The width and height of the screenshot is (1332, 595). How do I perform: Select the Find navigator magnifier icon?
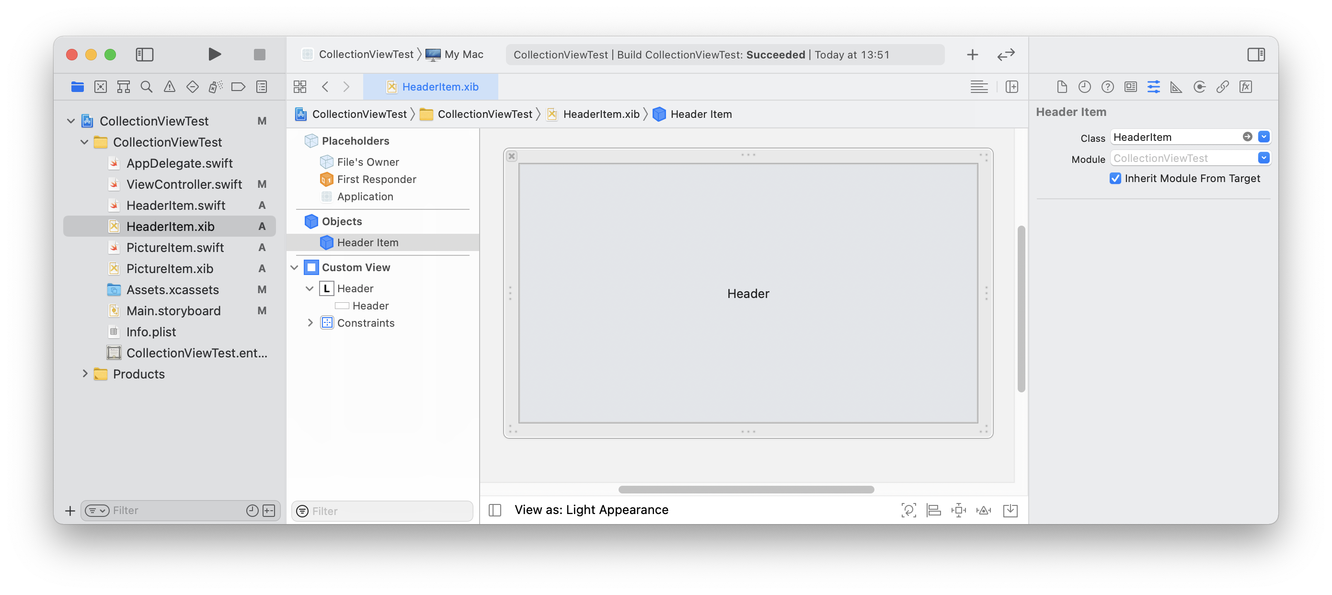coord(146,87)
